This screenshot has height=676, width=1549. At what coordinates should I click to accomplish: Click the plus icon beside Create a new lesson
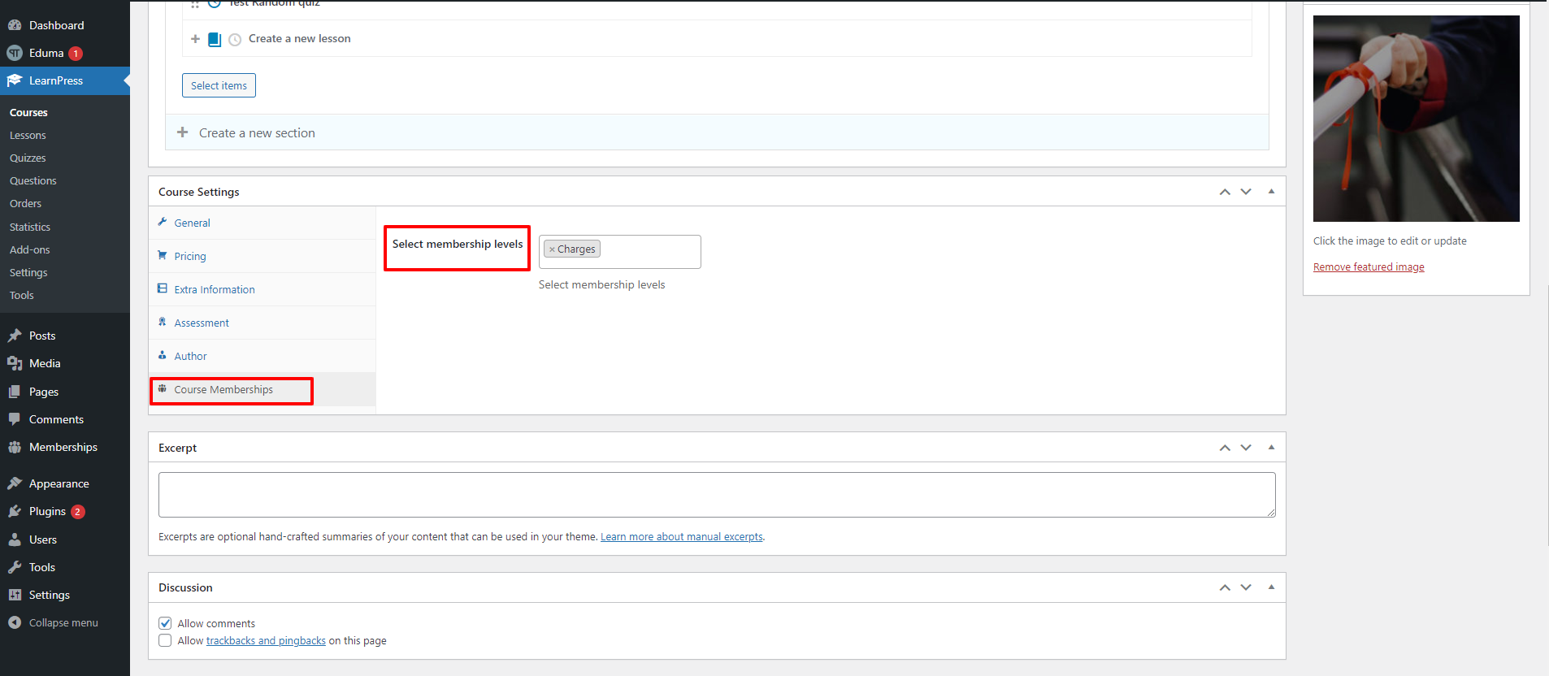(195, 38)
